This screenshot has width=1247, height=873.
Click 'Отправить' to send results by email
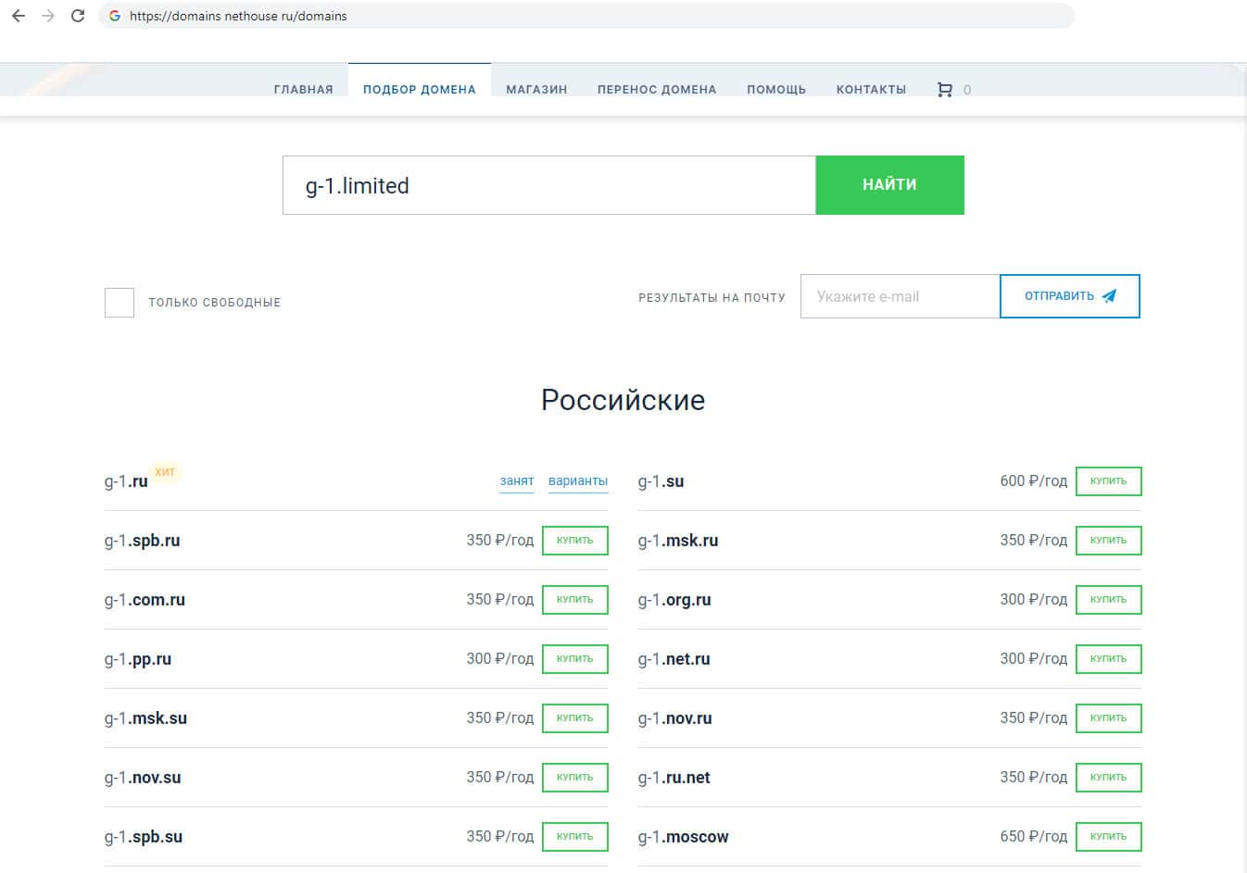(x=1069, y=296)
